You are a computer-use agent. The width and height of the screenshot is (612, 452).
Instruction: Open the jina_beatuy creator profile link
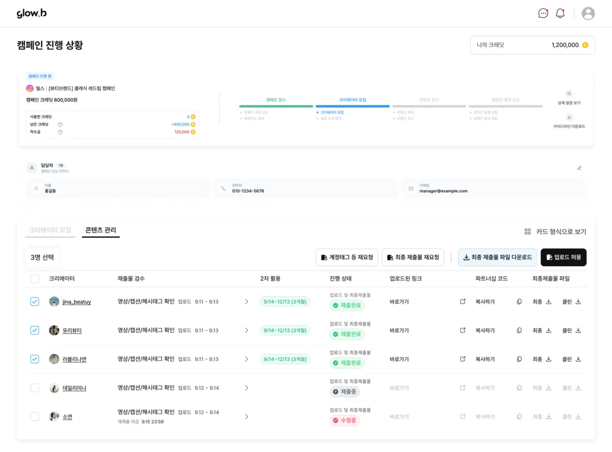pos(77,302)
